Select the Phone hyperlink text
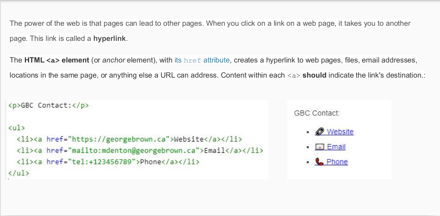The image size is (440, 216). (337, 162)
